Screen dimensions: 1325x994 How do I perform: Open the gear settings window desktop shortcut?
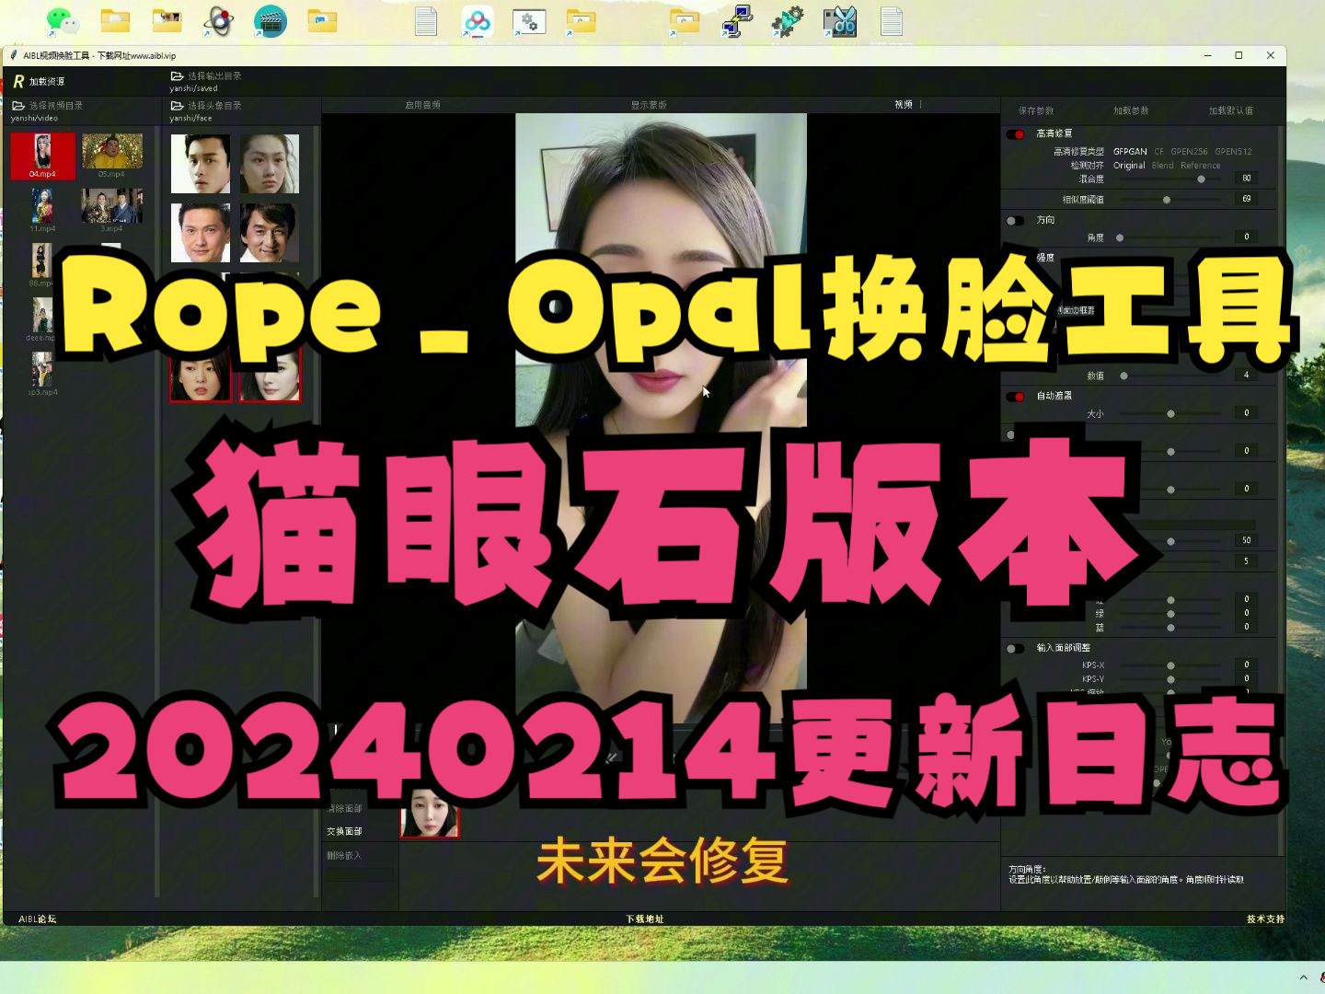529,21
